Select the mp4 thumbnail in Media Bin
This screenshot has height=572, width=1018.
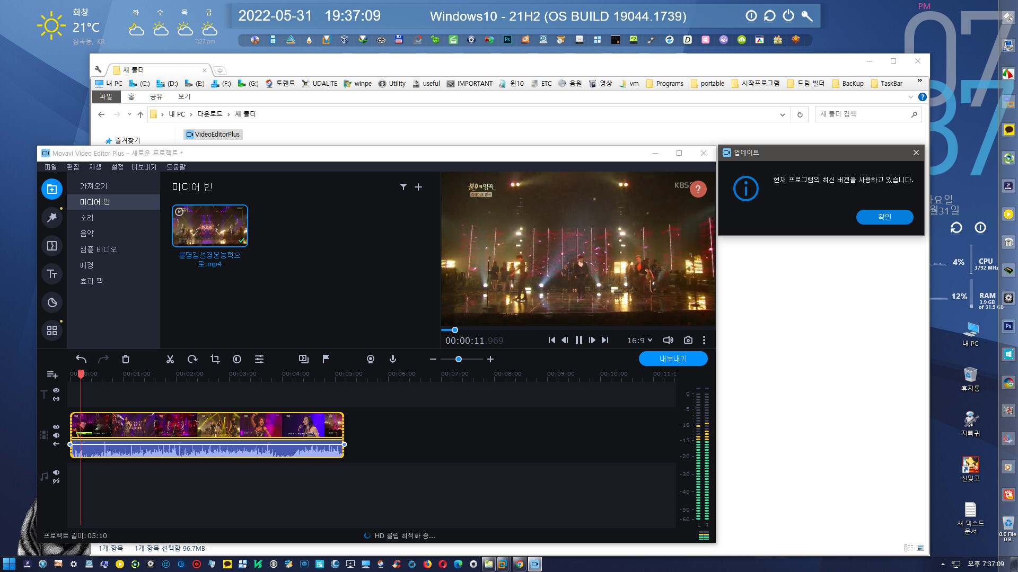(210, 226)
